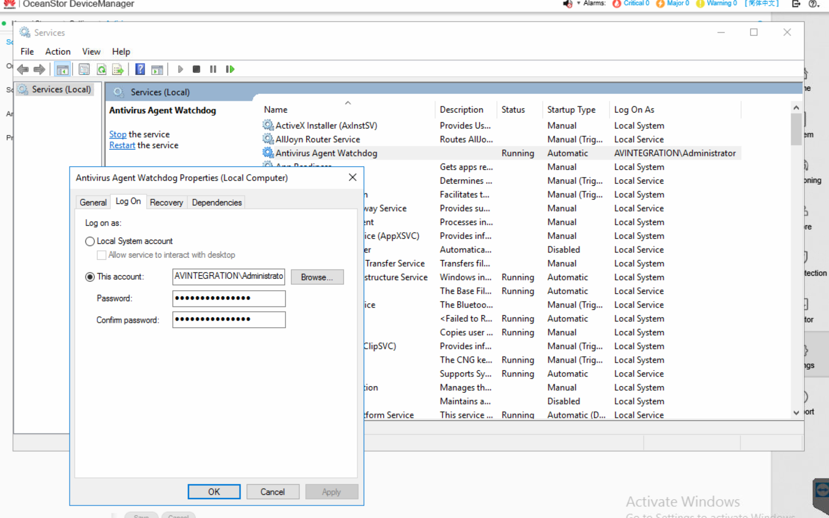Click the Stop the service link
The height and width of the screenshot is (518, 829).
(118, 134)
